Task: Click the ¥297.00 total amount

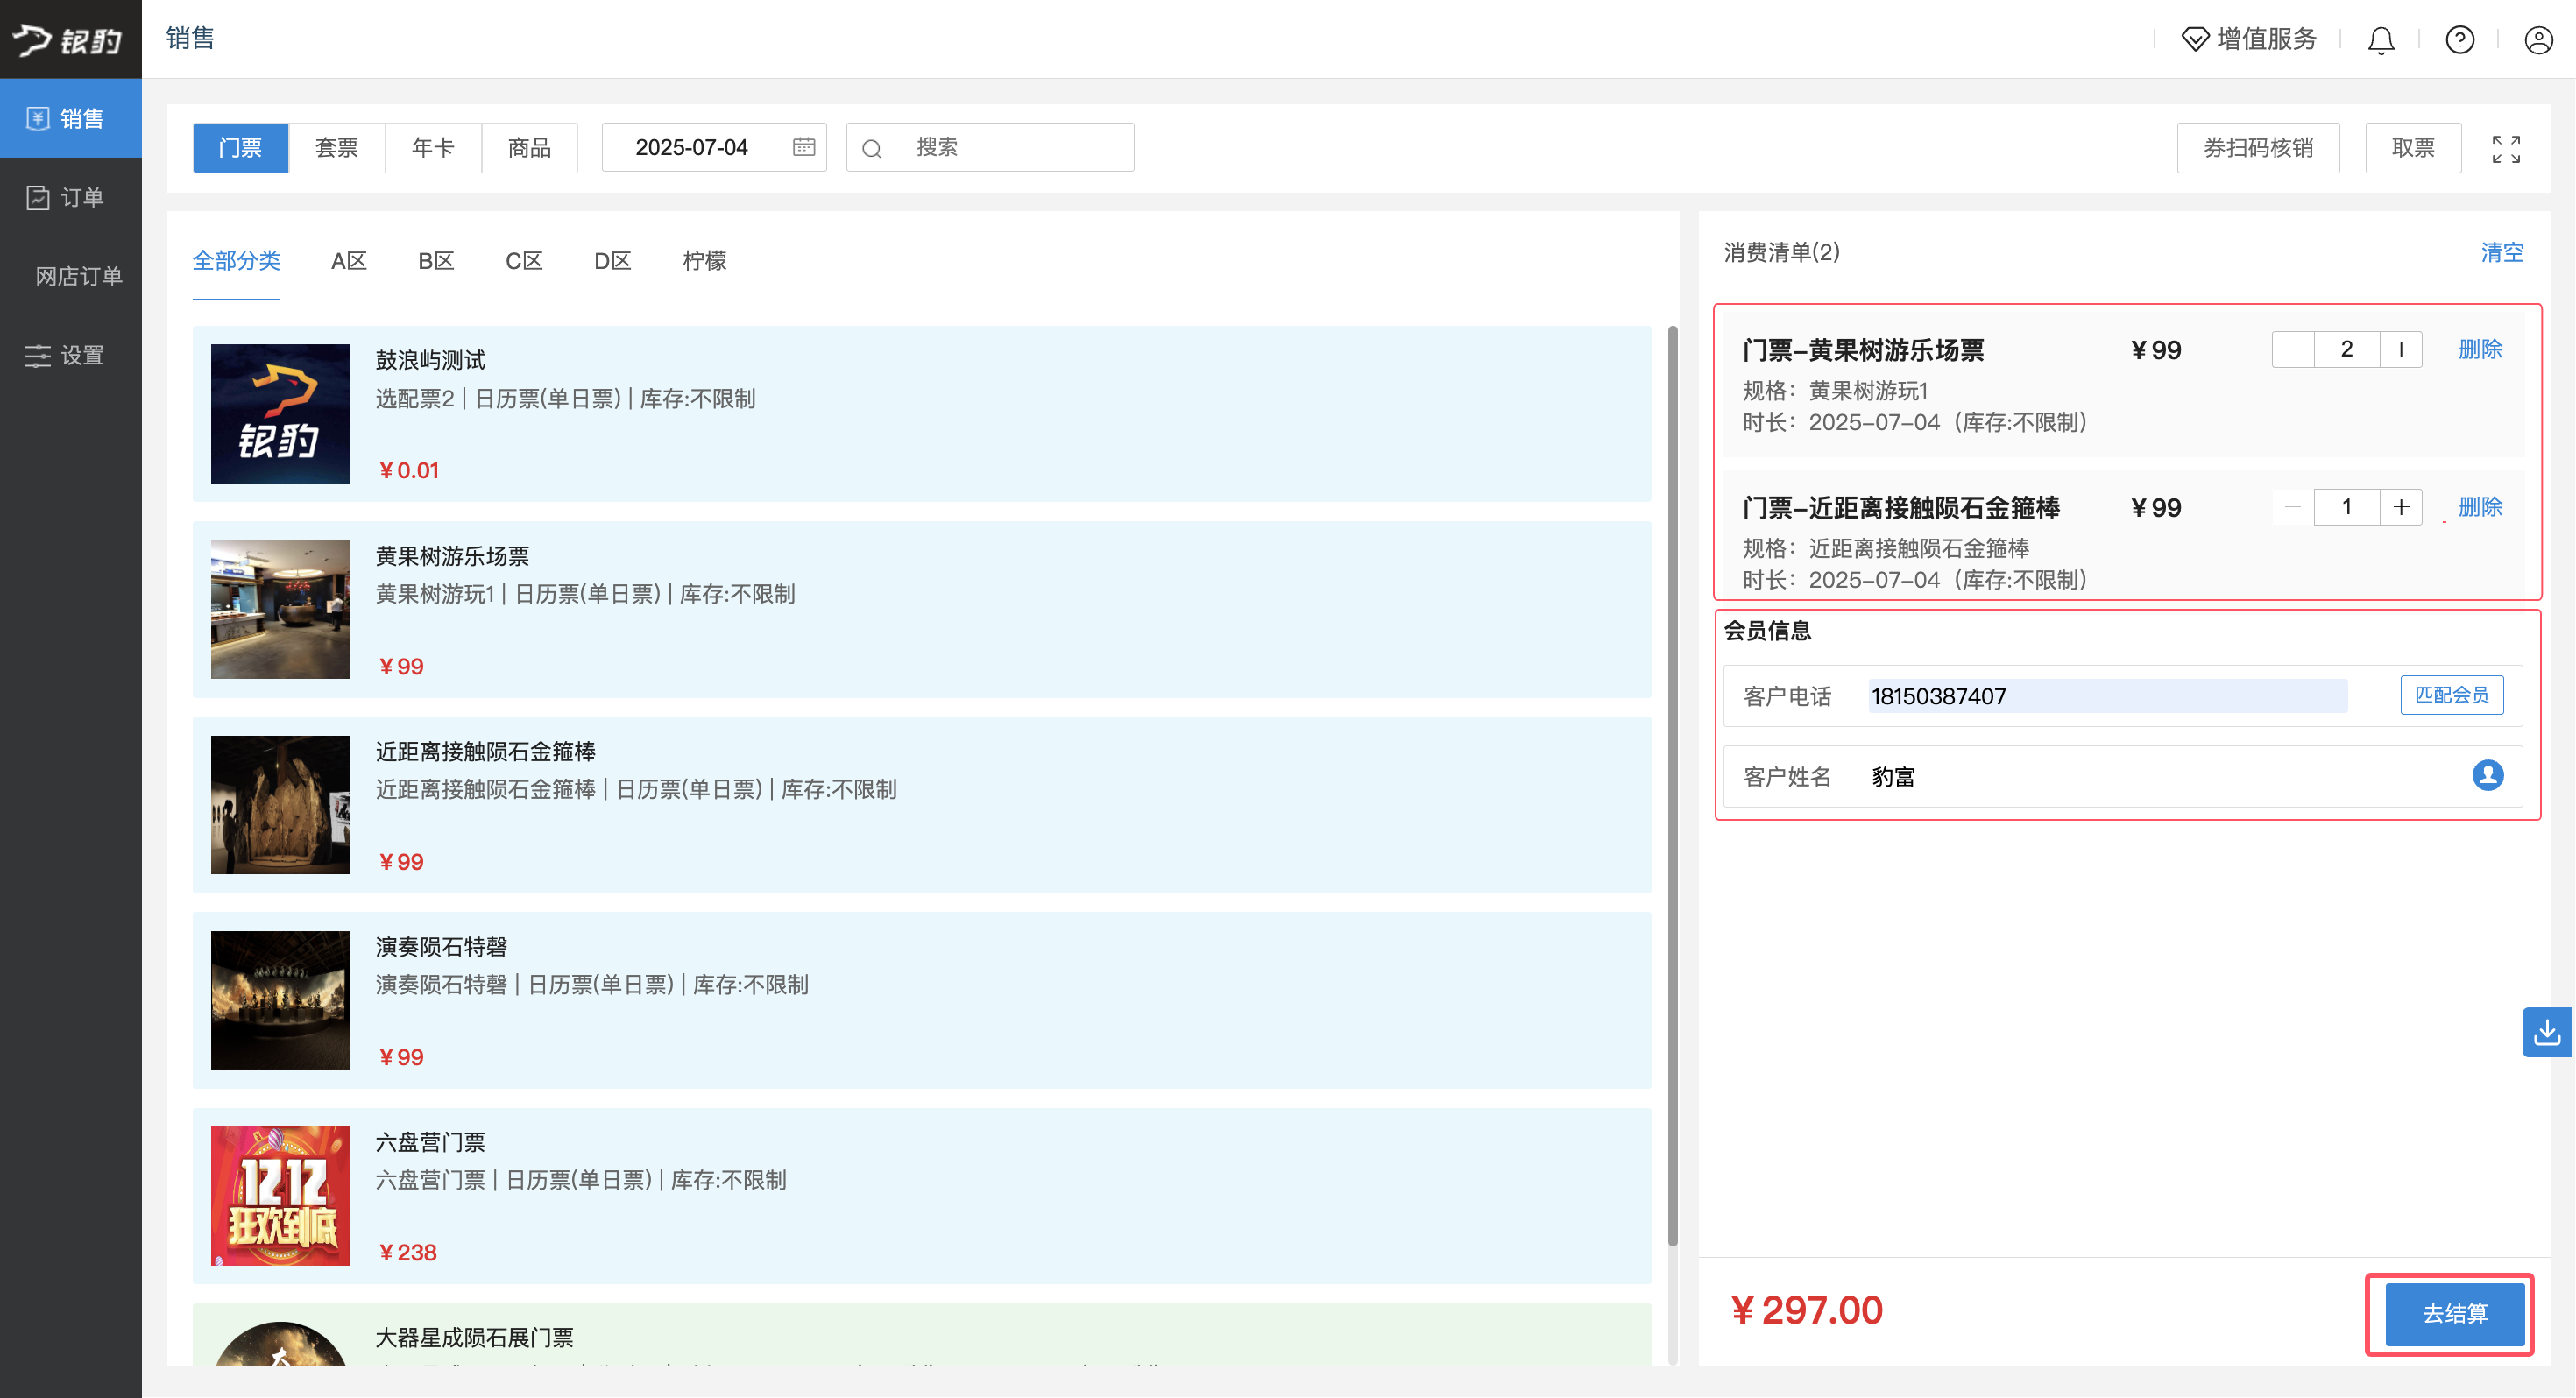Action: [x=1806, y=1311]
